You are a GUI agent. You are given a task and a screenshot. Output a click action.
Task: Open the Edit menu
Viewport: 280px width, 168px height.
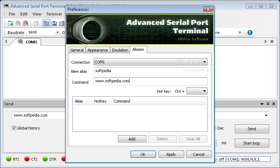tap(24, 14)
